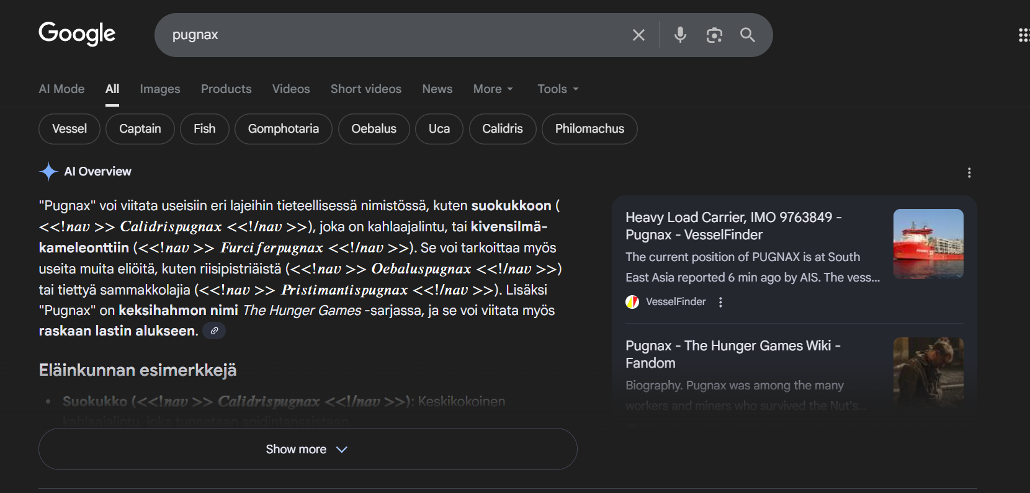Screen dimensions: 1030x493
Task: Switch to the Images tab
Action: pyautogui.click(x=159, y=89)
